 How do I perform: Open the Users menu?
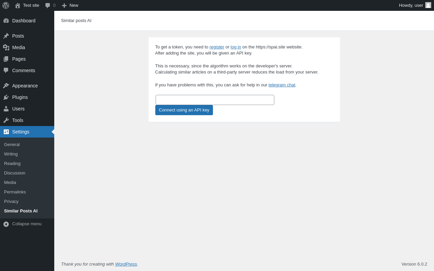[27, 109]
